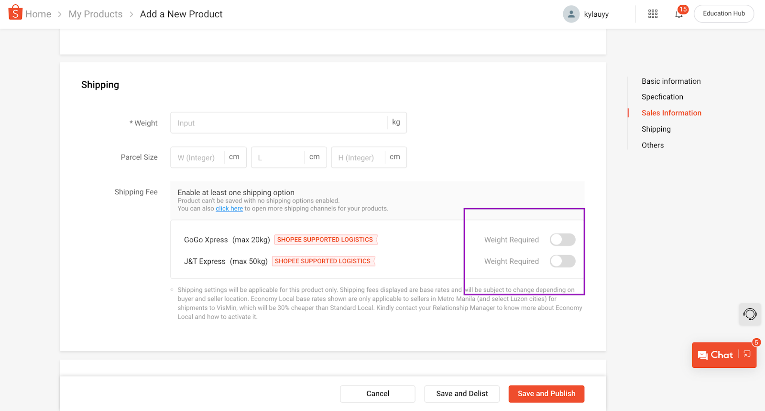Enable J&T Express shipping toggle

click(x=562, y=261)
